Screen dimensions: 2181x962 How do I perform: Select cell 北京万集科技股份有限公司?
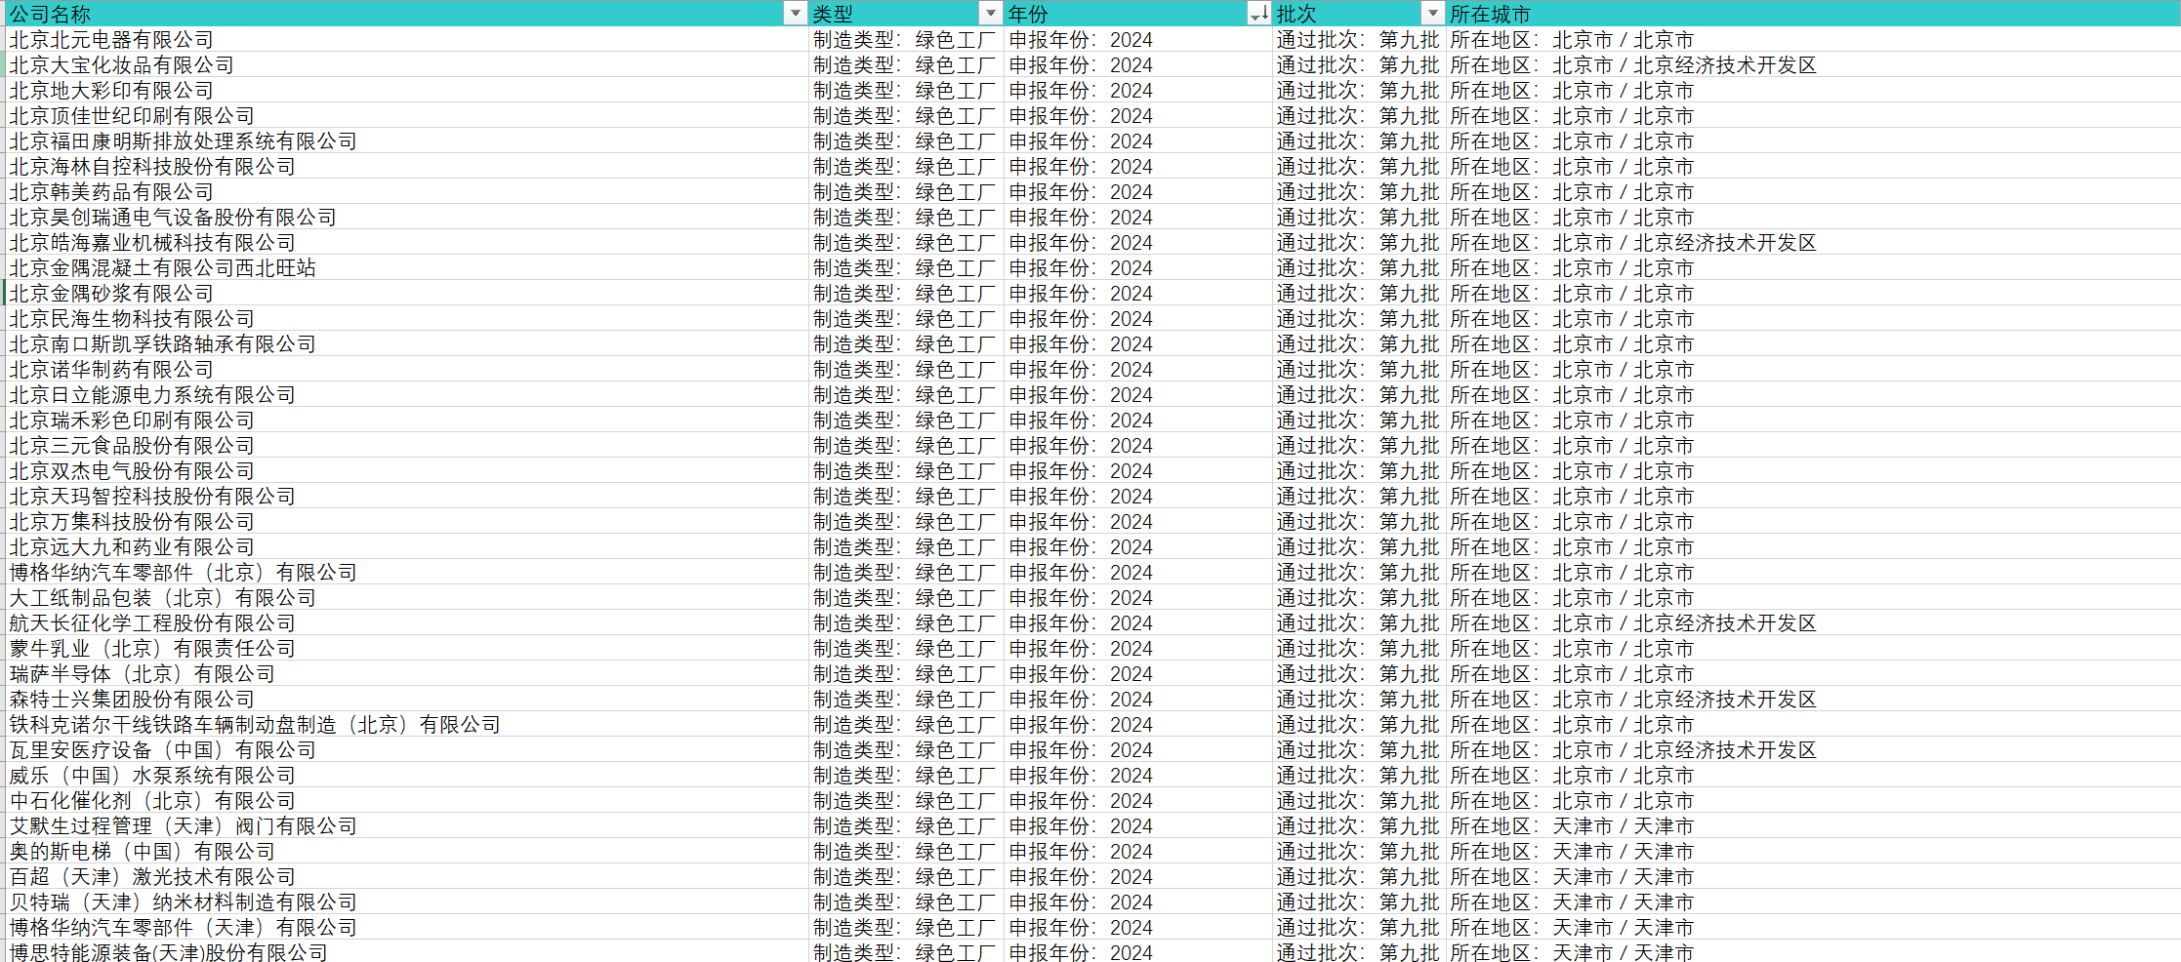point(407,522)
